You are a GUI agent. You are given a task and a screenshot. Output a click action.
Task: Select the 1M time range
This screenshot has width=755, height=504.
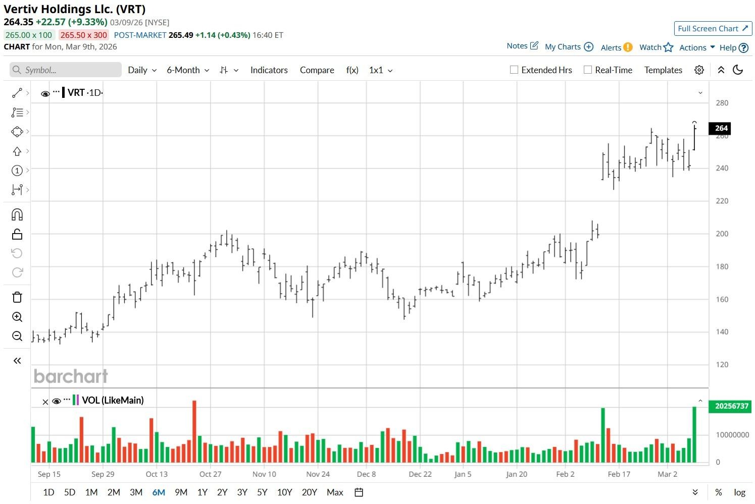coord(91,492)
